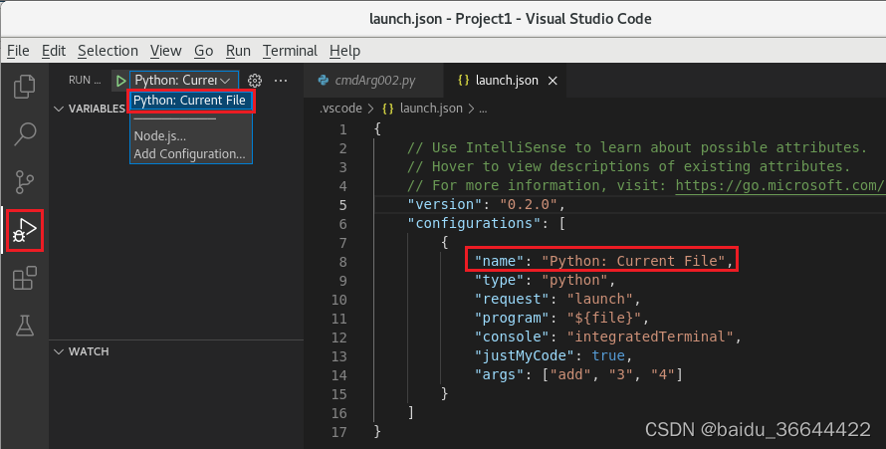Screen dimensions: 886x449
Task: Open the Run menu
Action: (238, 51)
